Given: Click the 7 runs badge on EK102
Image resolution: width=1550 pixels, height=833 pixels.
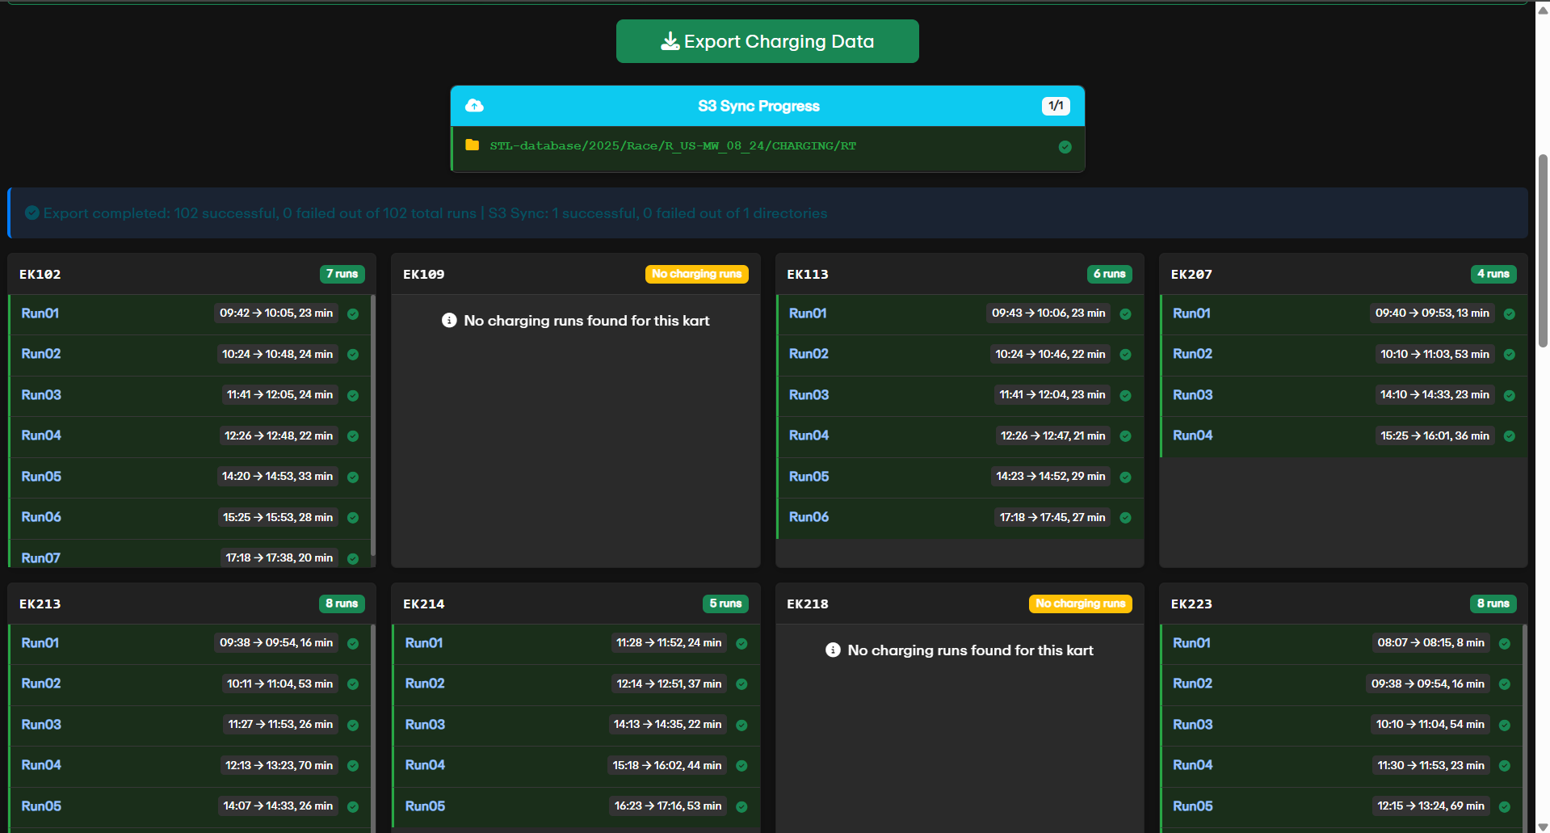Looking at the screenshot, I should point(342,274).
